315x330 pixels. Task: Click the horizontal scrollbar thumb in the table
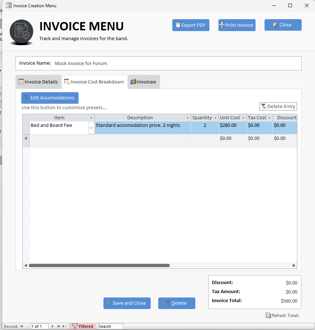tap(99, 265)
